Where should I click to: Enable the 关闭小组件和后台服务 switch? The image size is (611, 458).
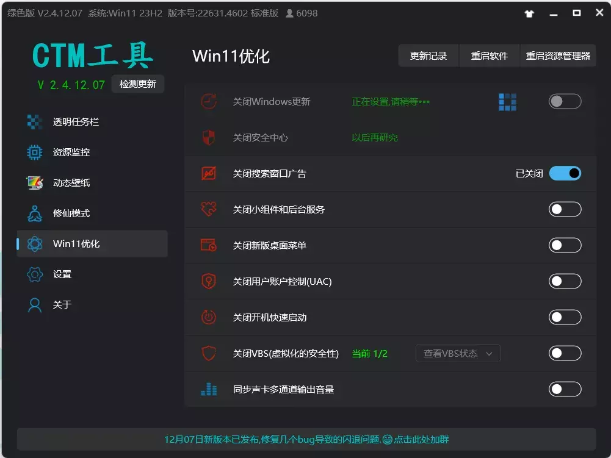pyautogui.click(x=565, y=209)
